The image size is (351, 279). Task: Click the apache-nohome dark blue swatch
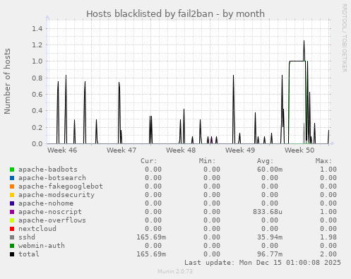coord(12,203)
